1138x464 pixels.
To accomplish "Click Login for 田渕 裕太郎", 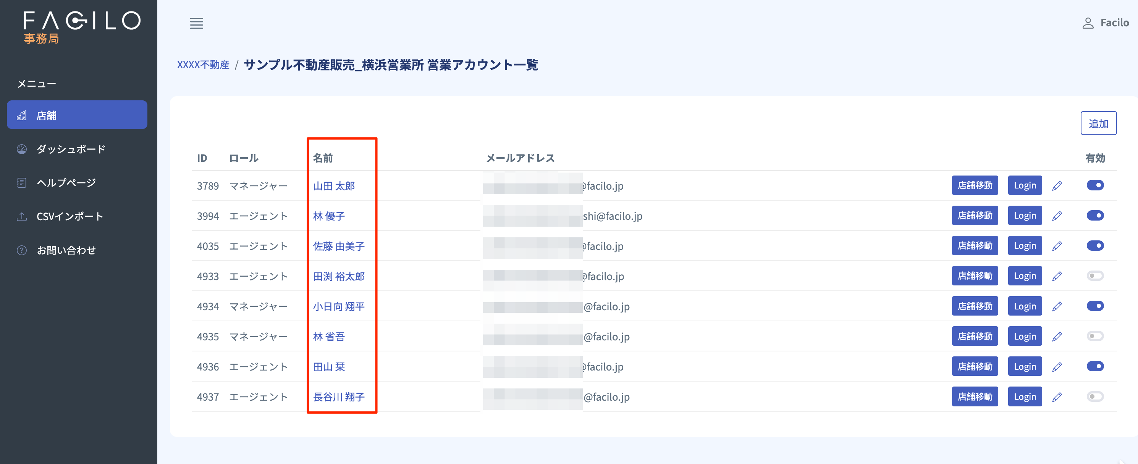I will coord(1025,276).
